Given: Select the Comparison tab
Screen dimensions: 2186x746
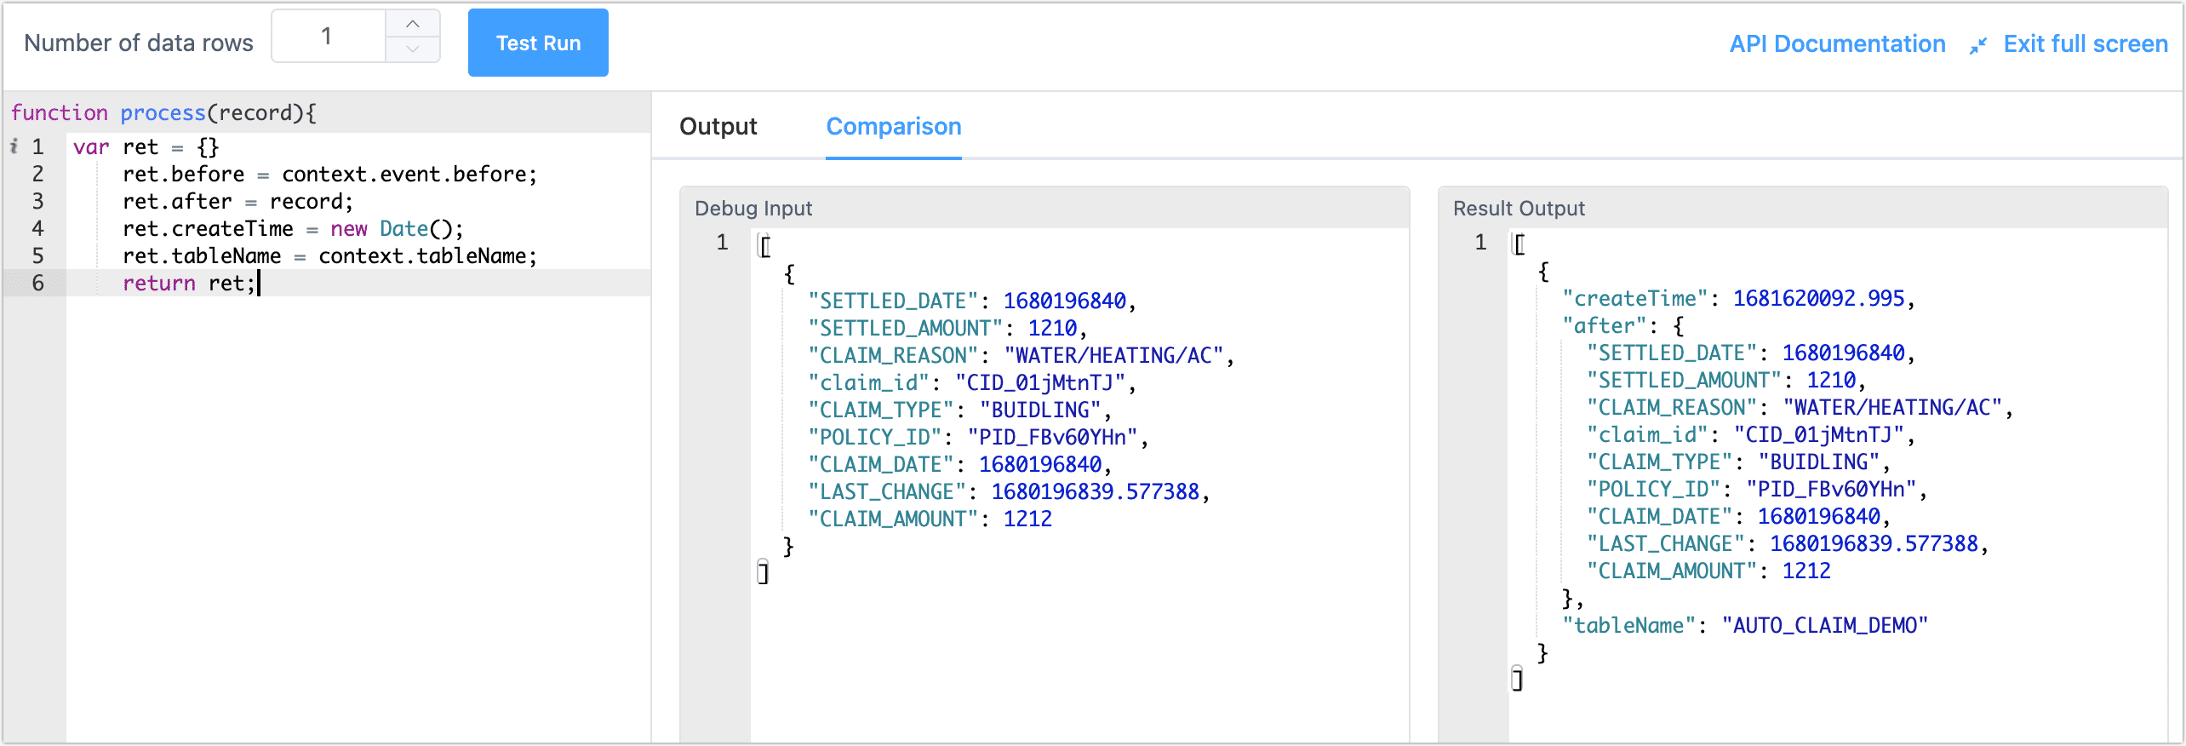Looking at the screenshot, I should (893, 126).
